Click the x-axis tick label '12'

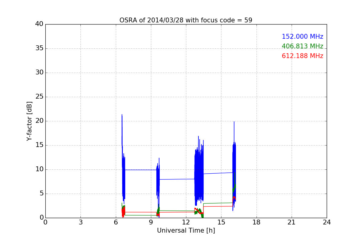pyautogui.click(x=186, y=222)
